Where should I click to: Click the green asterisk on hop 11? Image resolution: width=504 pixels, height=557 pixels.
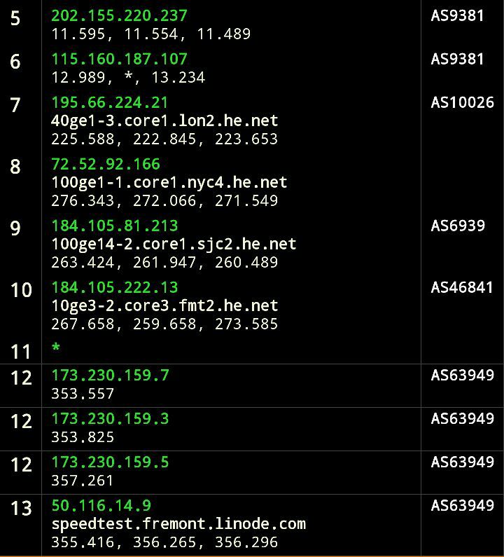(56, 347)
